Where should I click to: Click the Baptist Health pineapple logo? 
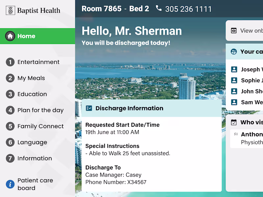coord(11,11)
